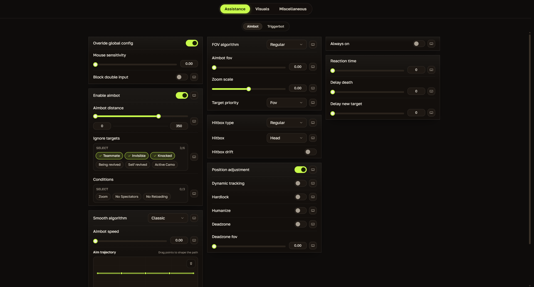Open the Miscellaneous tab
This screenshot has height=287, width=534.
[x=293, y=9]
